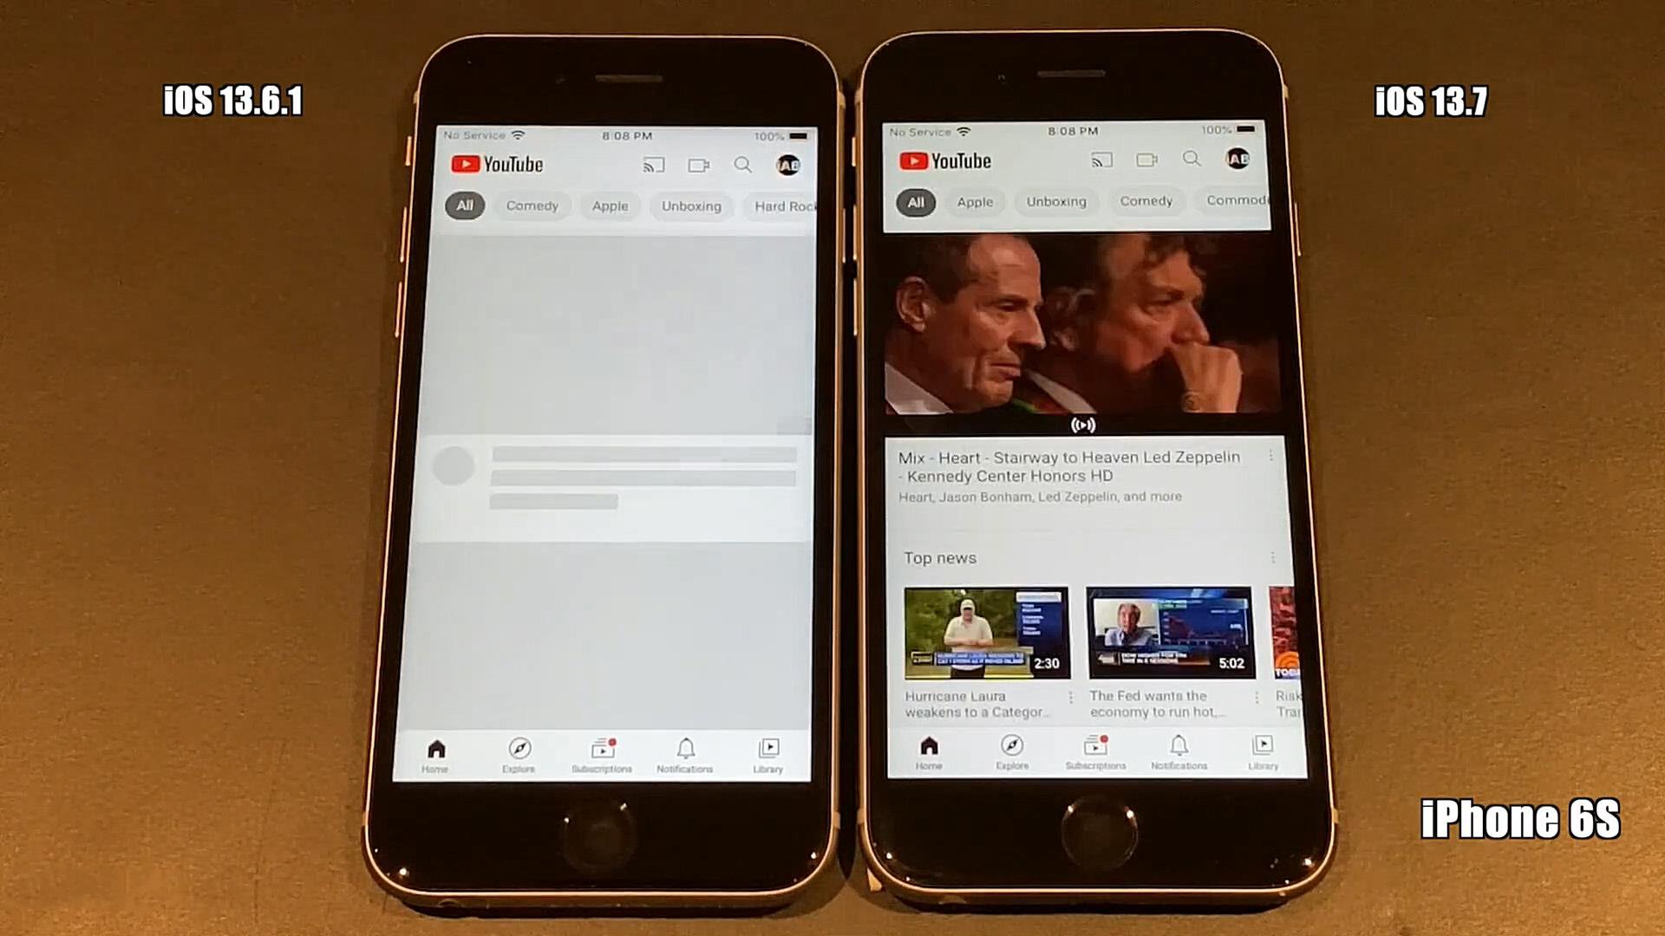The image size is (1665, 936).
Task: Toggle the Unboxing category on left phone
Action: pos(692,205)
